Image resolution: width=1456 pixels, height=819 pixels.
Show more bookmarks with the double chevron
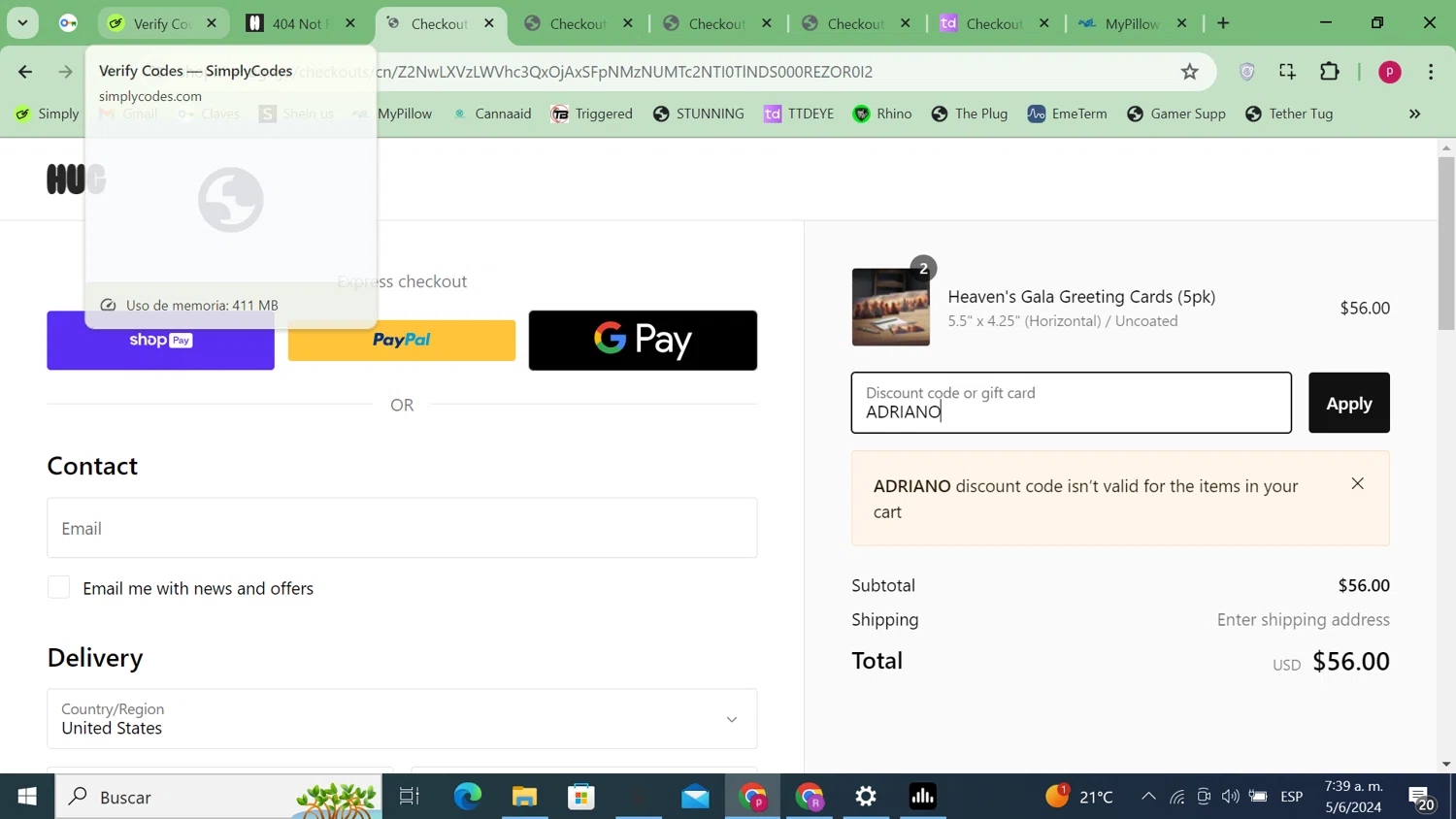pyautogui.click(x=1414, y=114)
